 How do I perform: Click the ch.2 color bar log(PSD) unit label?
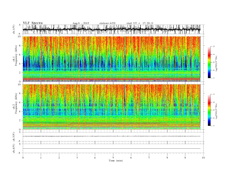pyautogui.click(x=217, y=111)
